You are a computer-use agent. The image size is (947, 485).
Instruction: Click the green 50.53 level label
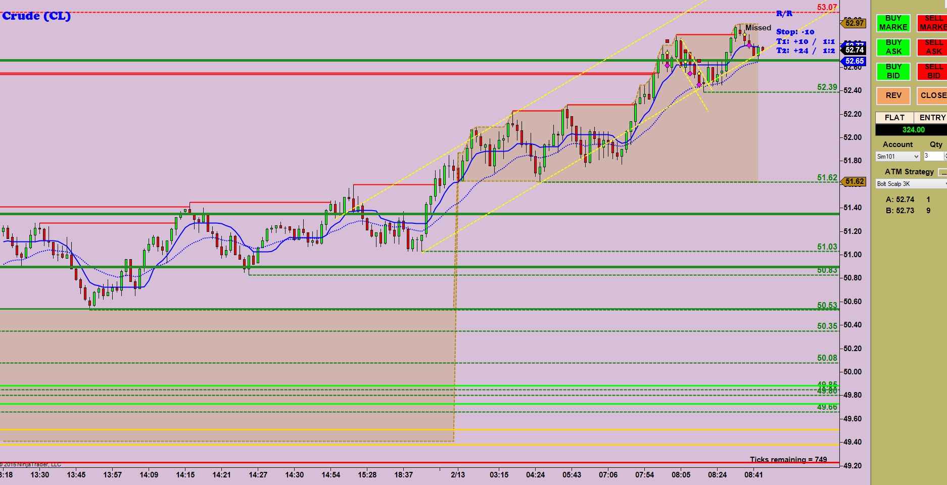tap(827, 305)
